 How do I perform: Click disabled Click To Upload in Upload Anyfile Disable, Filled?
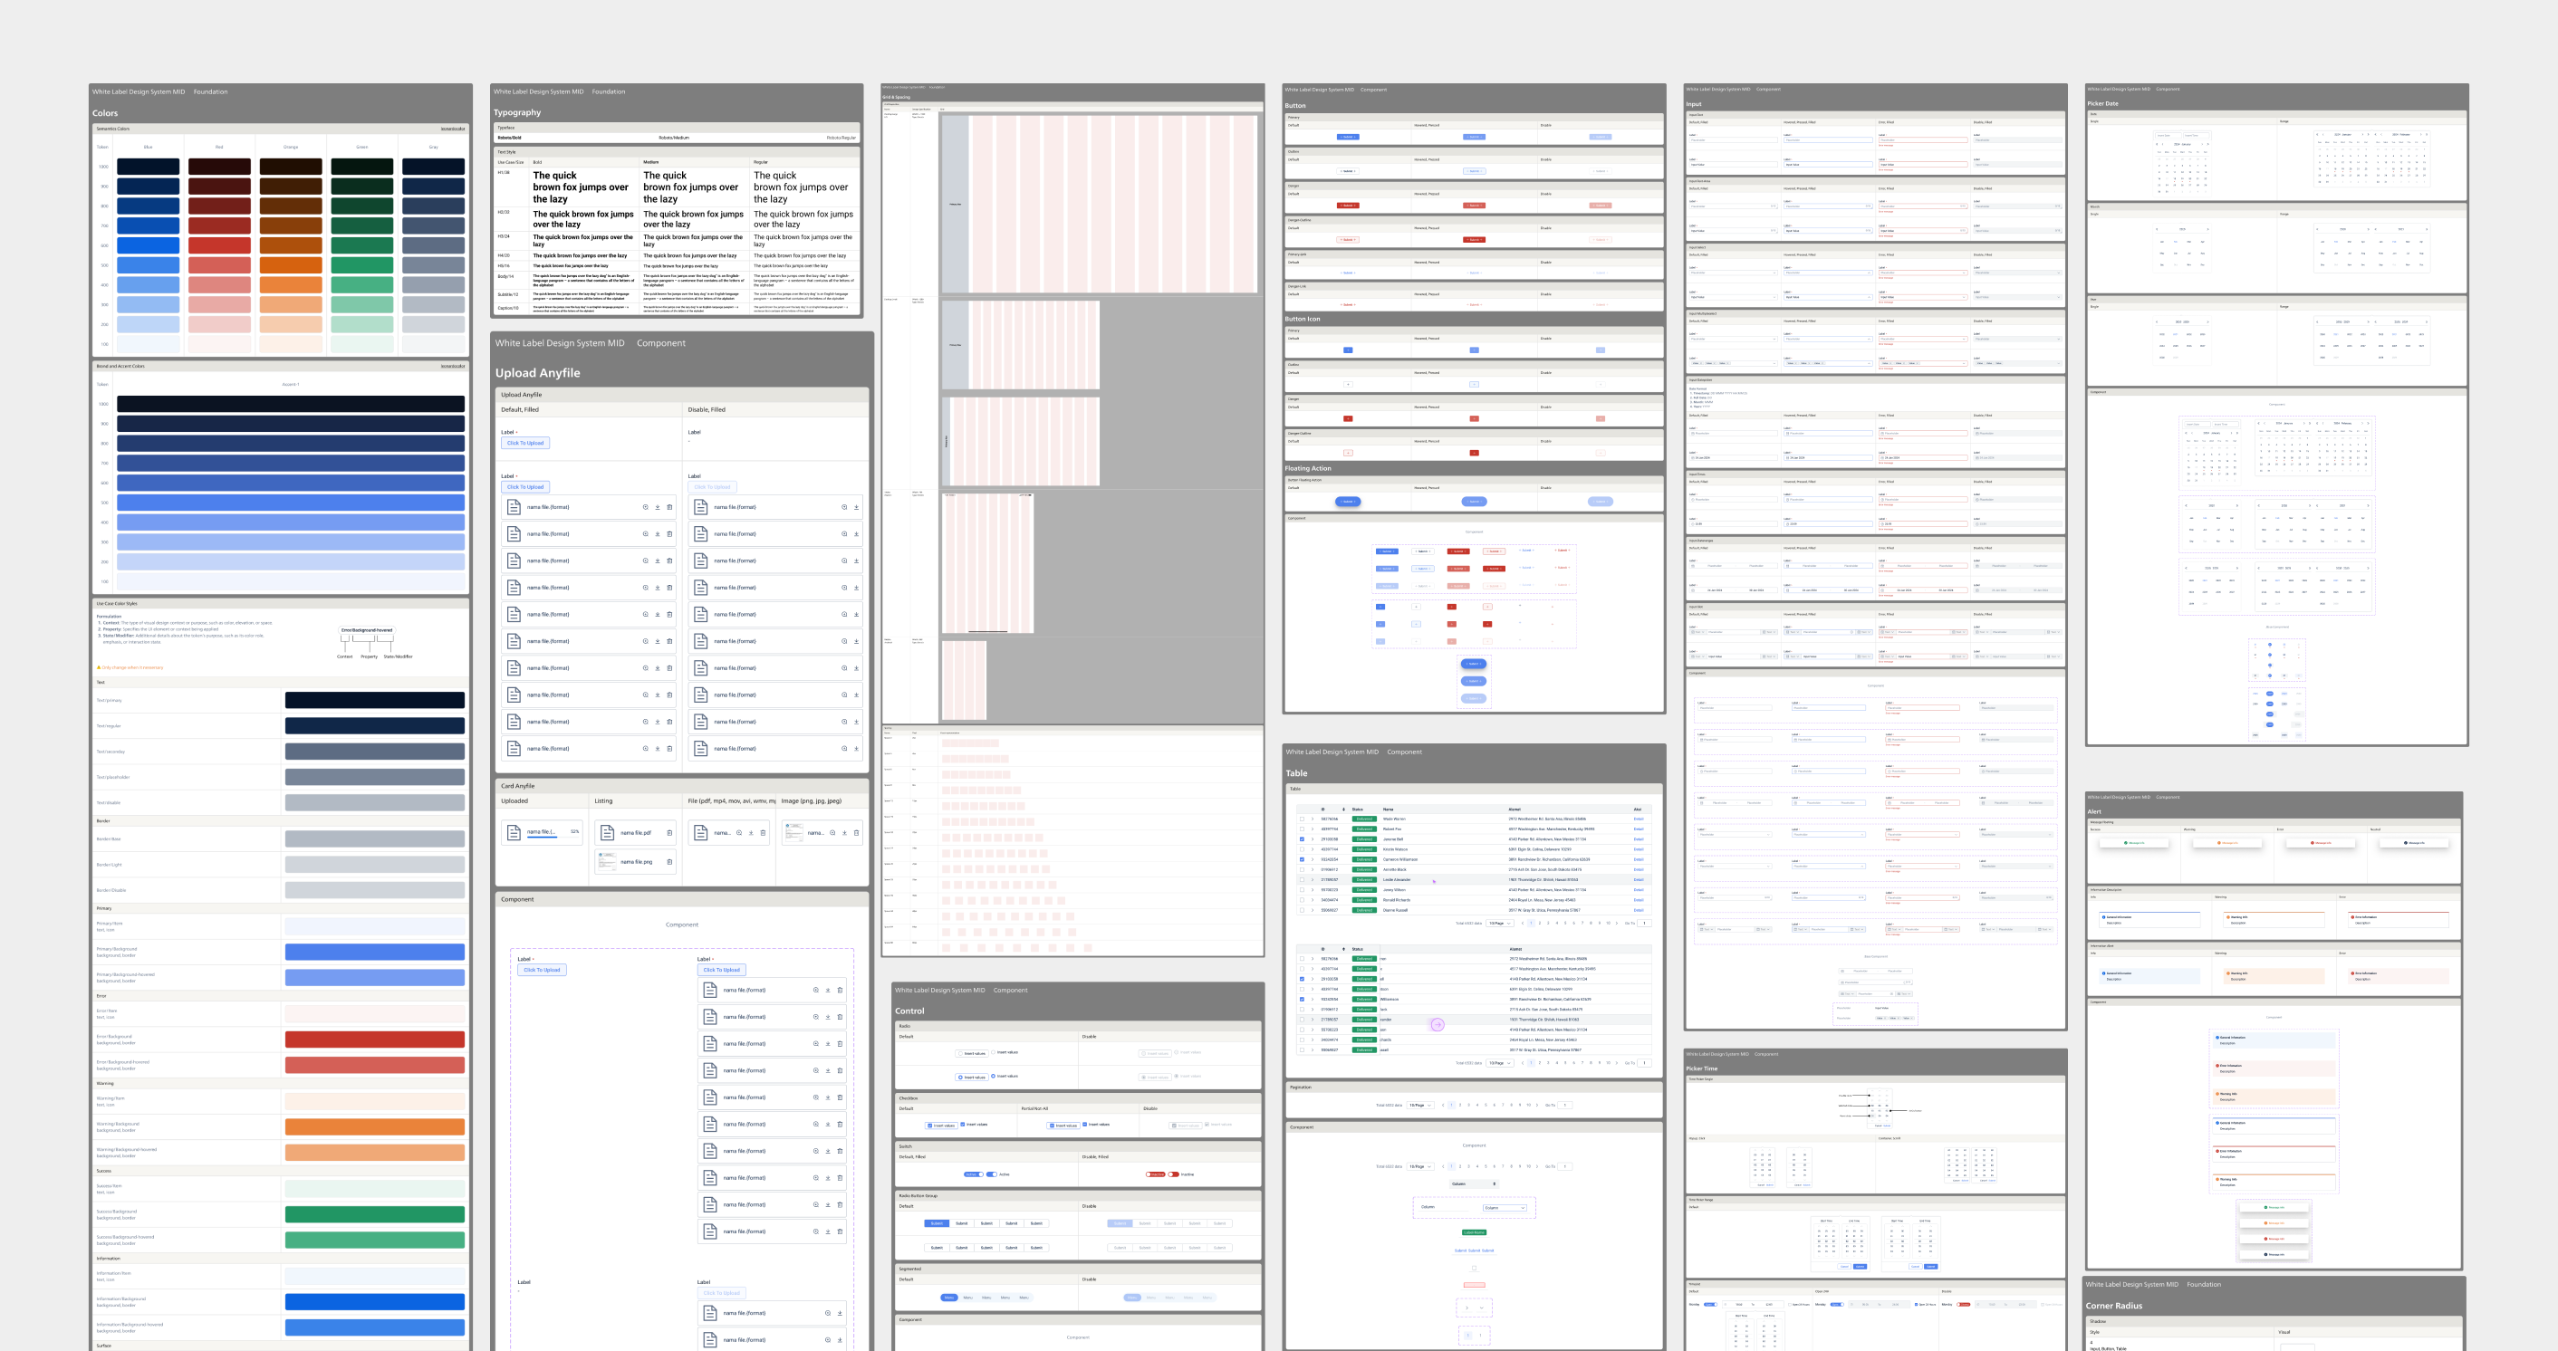(712, 487)
